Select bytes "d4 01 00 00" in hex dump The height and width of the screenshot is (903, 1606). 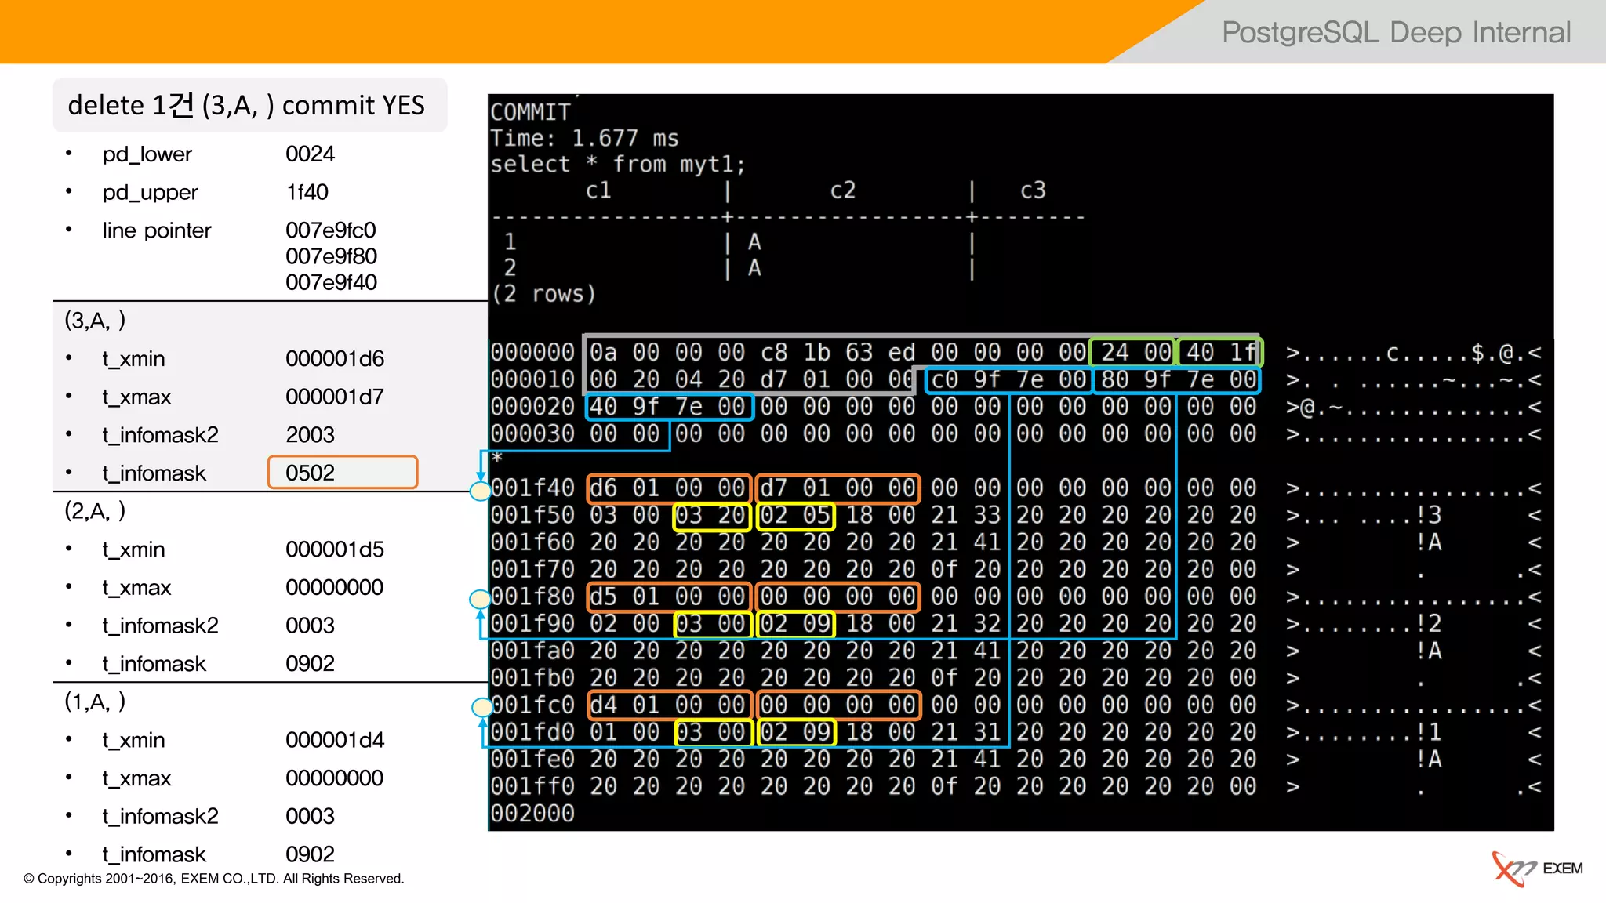tap(669, 705)
